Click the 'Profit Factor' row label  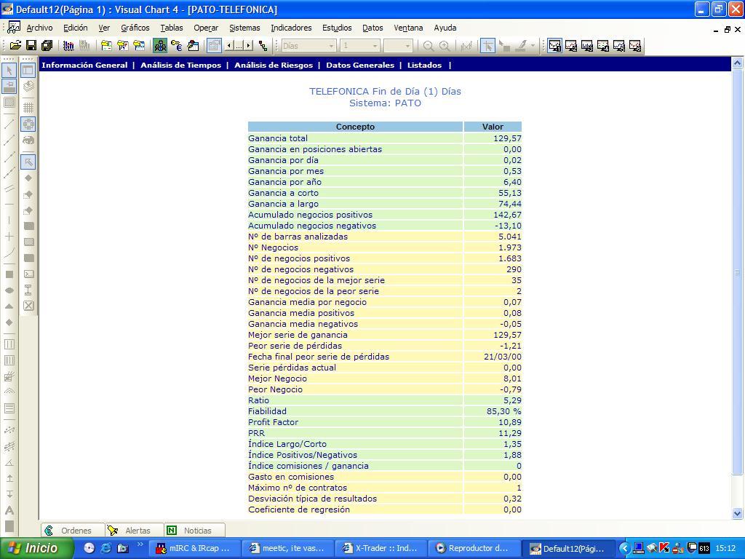(274, 422)
